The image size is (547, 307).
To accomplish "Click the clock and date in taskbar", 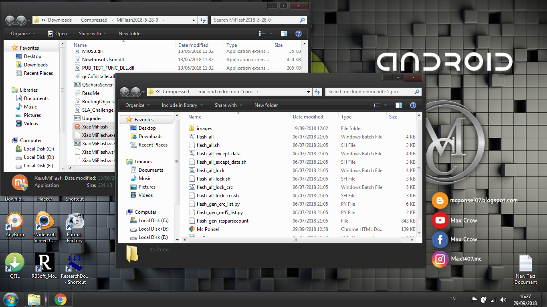I will pos(525,299).
